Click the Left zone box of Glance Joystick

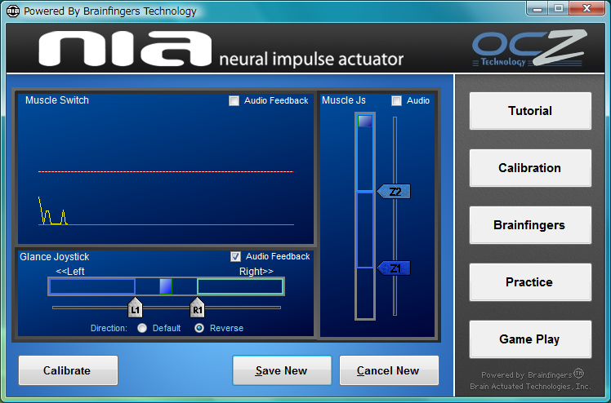click(x=92, y=286)
